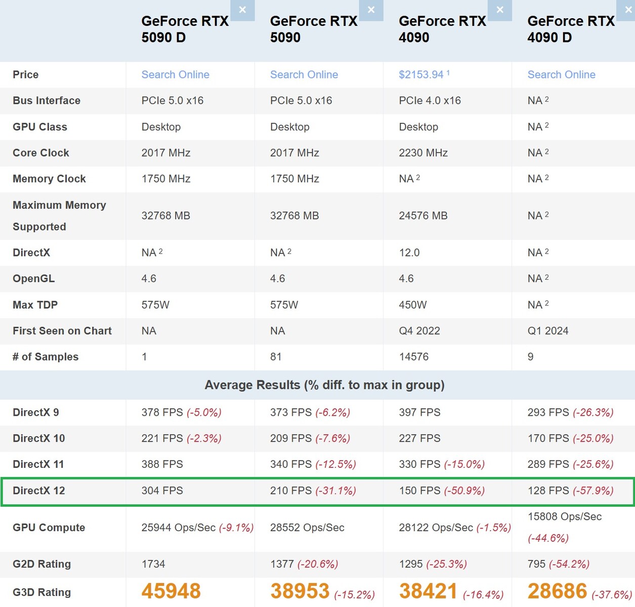
Task: Click the Price row label
Action: 26,75
